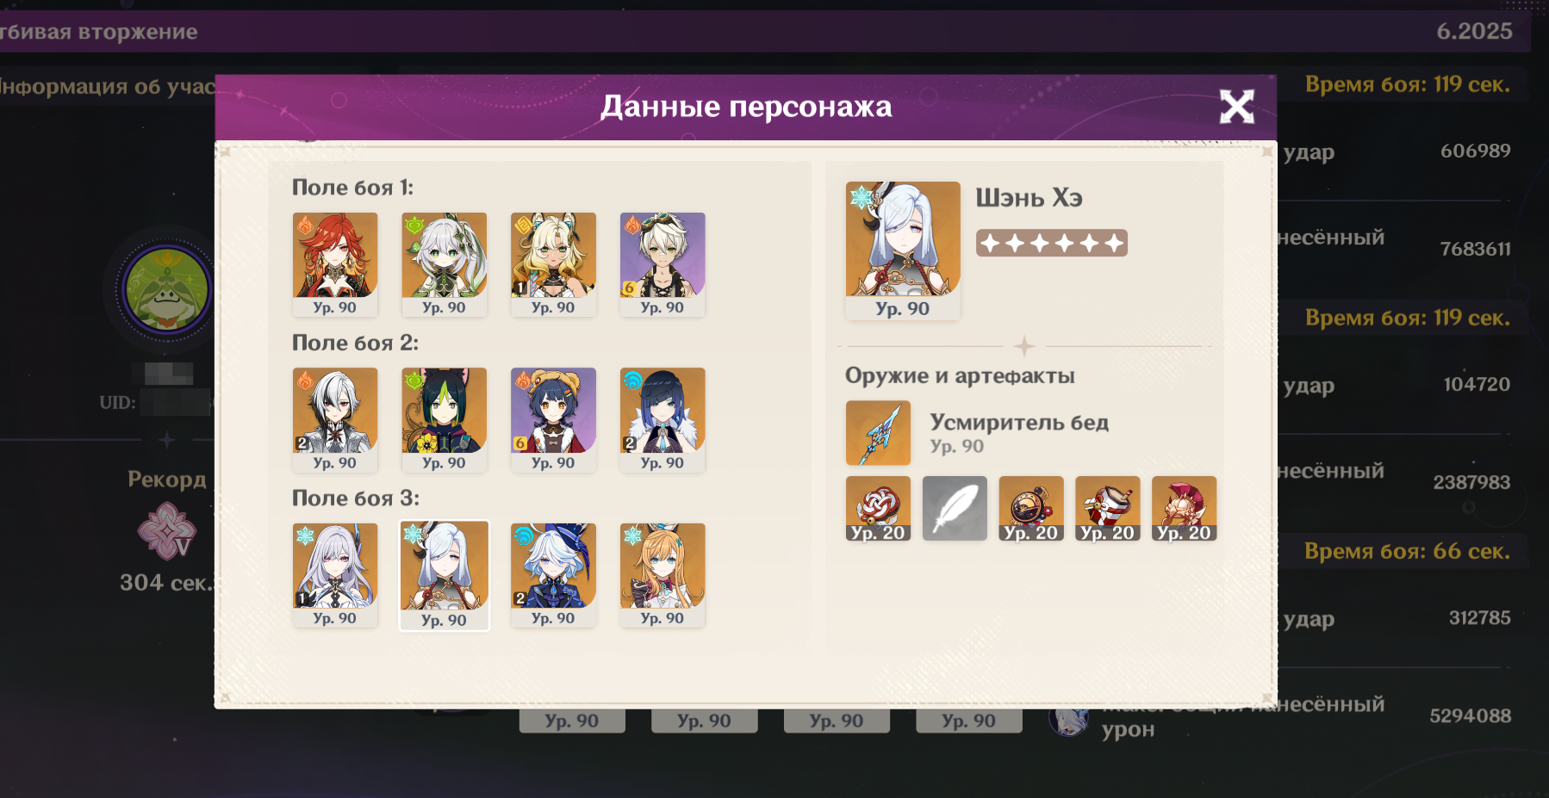Click the flower artifact icon
This screenshot has width=1549, height=798.
pyautogui.click(x=878, y=509)
